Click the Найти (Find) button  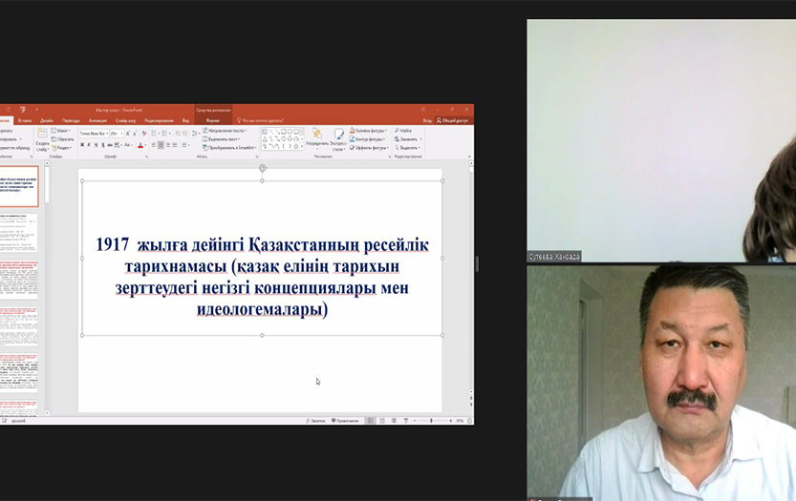(x=402, y=131)
